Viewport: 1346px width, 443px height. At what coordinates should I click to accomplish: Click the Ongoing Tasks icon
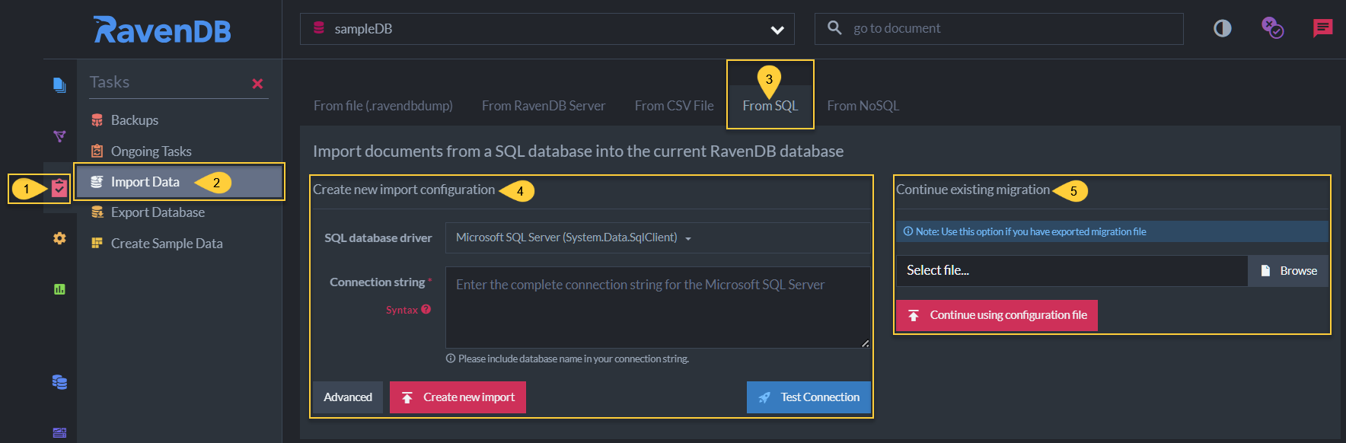point(97,151)
